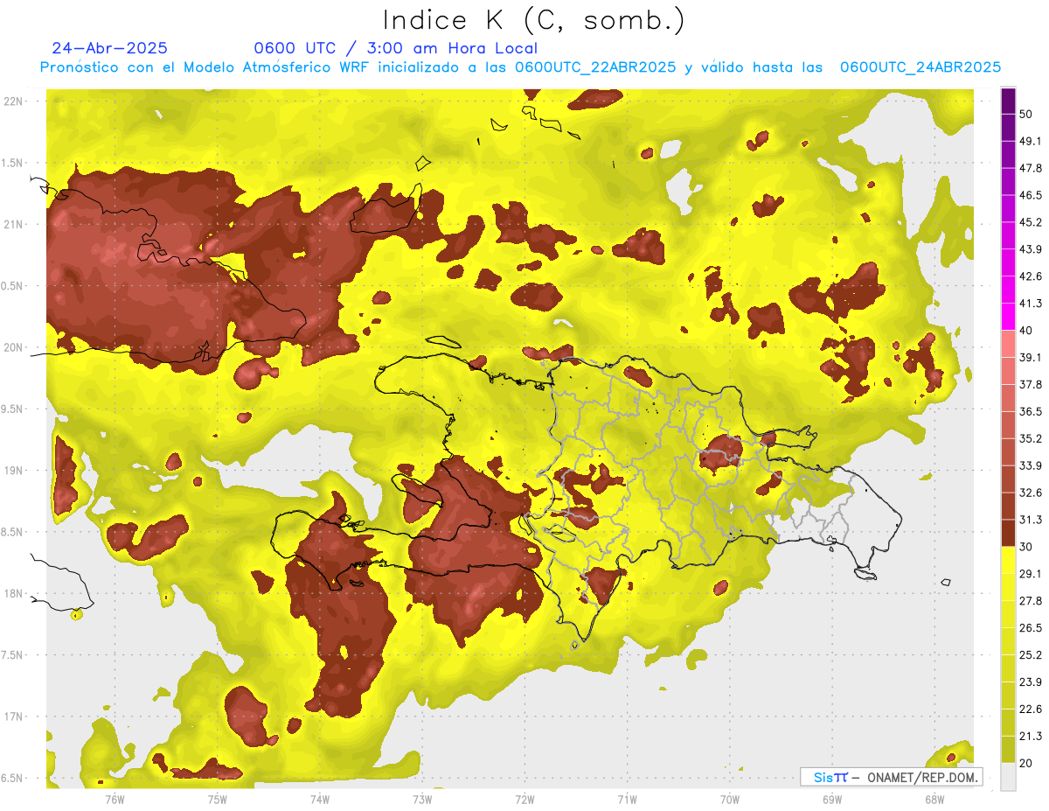
Task: Click "0600 UTC / 3:00 am Hora Local"
Action: pyautogui.click(x=395, y=48)
